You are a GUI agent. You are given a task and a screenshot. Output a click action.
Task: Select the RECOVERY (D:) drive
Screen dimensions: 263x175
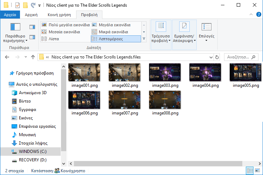29,160
